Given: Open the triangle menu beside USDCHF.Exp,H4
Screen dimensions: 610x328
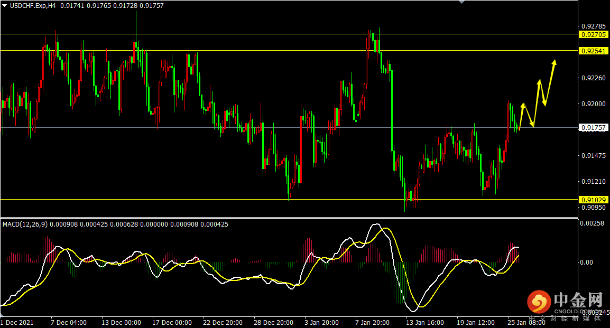Looking at the screenshot, I should click(4, 6).
